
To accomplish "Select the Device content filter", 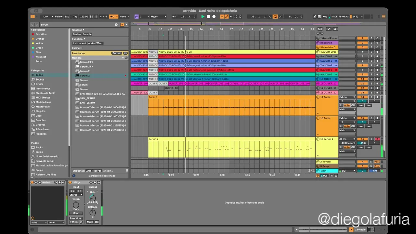I will (x=77, y=34).
